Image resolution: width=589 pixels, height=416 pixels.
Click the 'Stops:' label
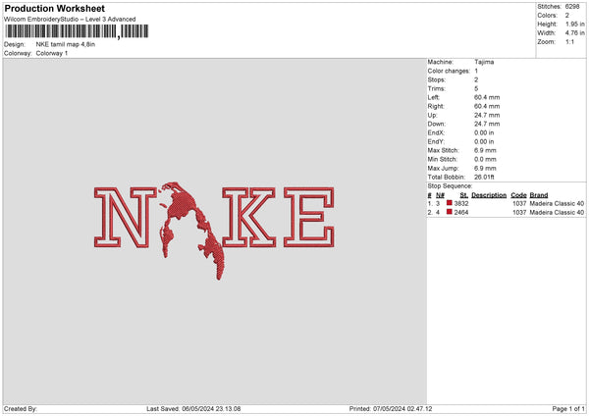(x=437, y=79)
